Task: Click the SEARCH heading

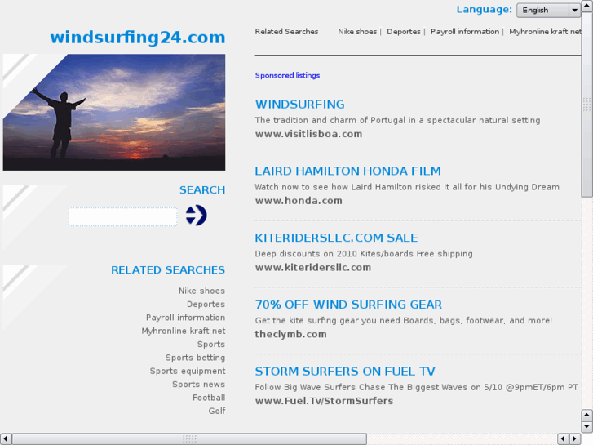Action: (x=202, y=189)
